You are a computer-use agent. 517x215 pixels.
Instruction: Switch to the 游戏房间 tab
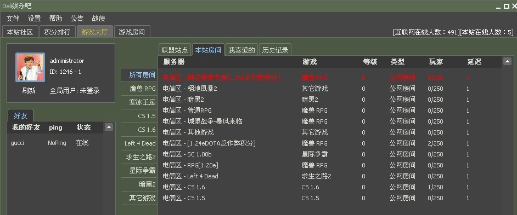pos(132,32)
